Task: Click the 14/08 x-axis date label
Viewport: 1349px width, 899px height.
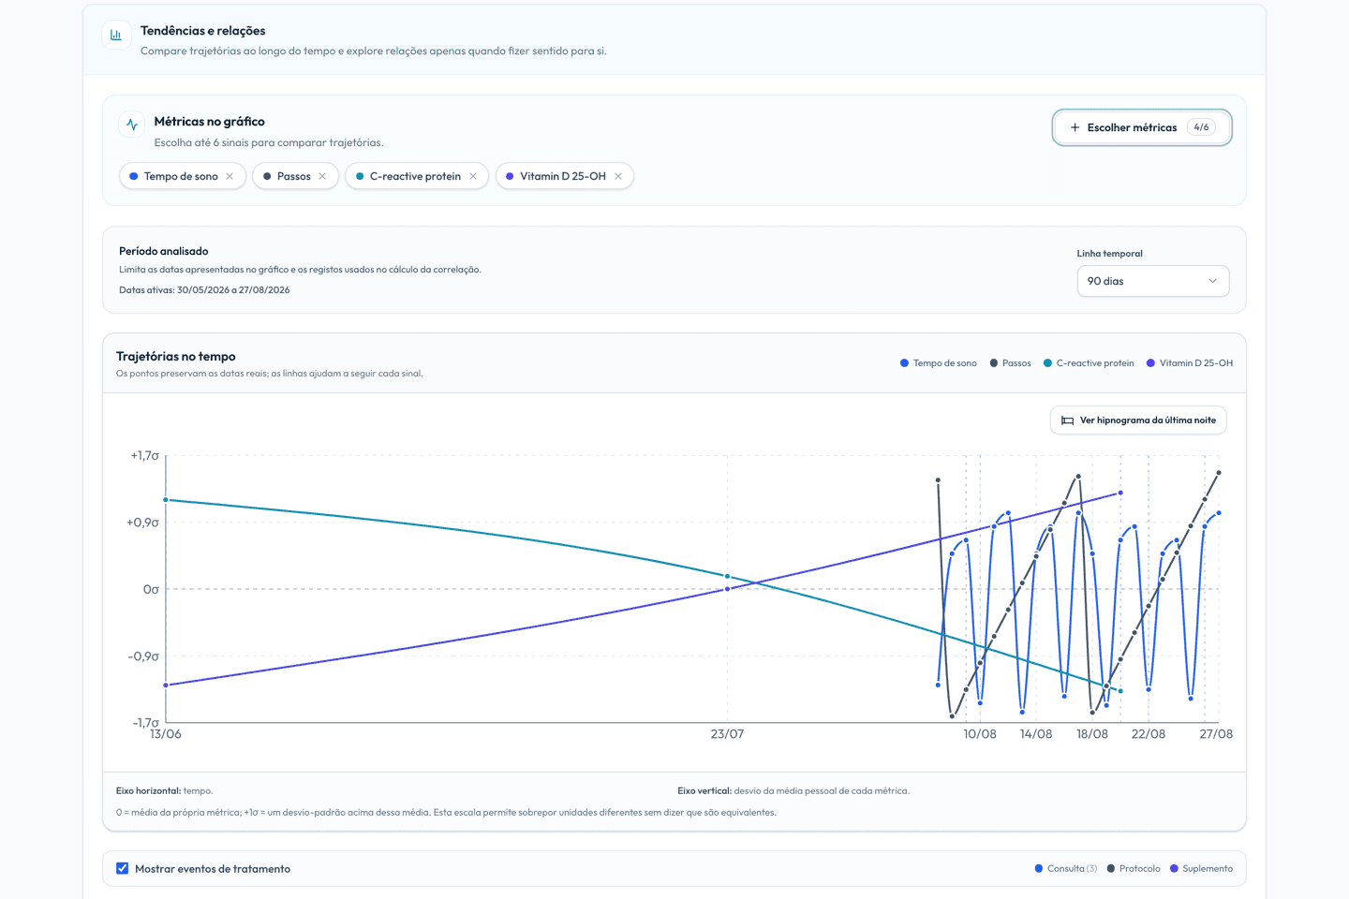Action: click(x=1036, y=734)
